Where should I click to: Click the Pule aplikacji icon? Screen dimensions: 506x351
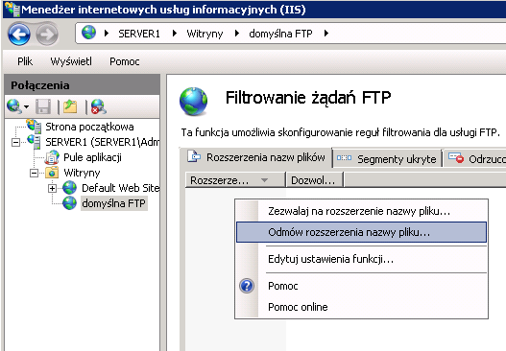[52, 157]
